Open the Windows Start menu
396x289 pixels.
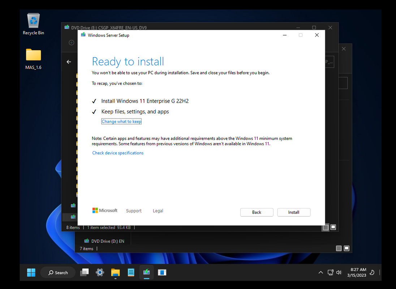coord(31,273)
